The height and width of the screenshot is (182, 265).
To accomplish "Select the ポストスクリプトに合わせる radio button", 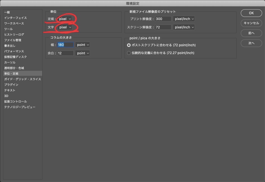I will (129, 45).
